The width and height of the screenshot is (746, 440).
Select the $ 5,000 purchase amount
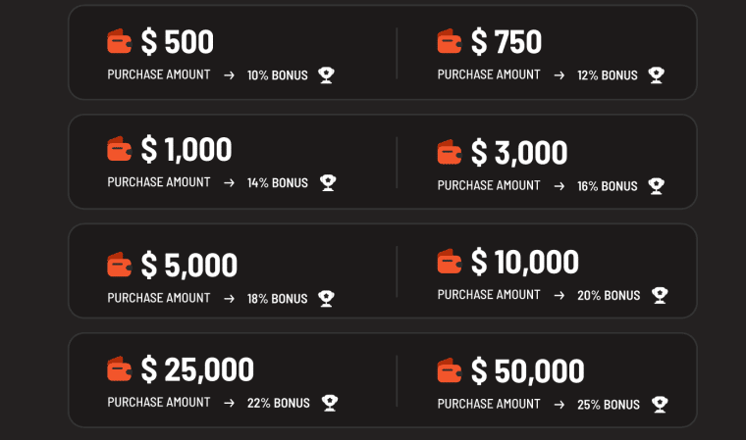pyautogui.click(x=188, y=265)
